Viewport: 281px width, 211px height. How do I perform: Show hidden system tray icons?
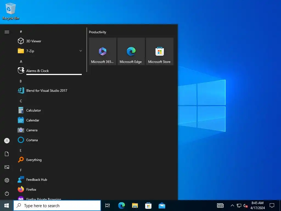[x=232, y=206]
